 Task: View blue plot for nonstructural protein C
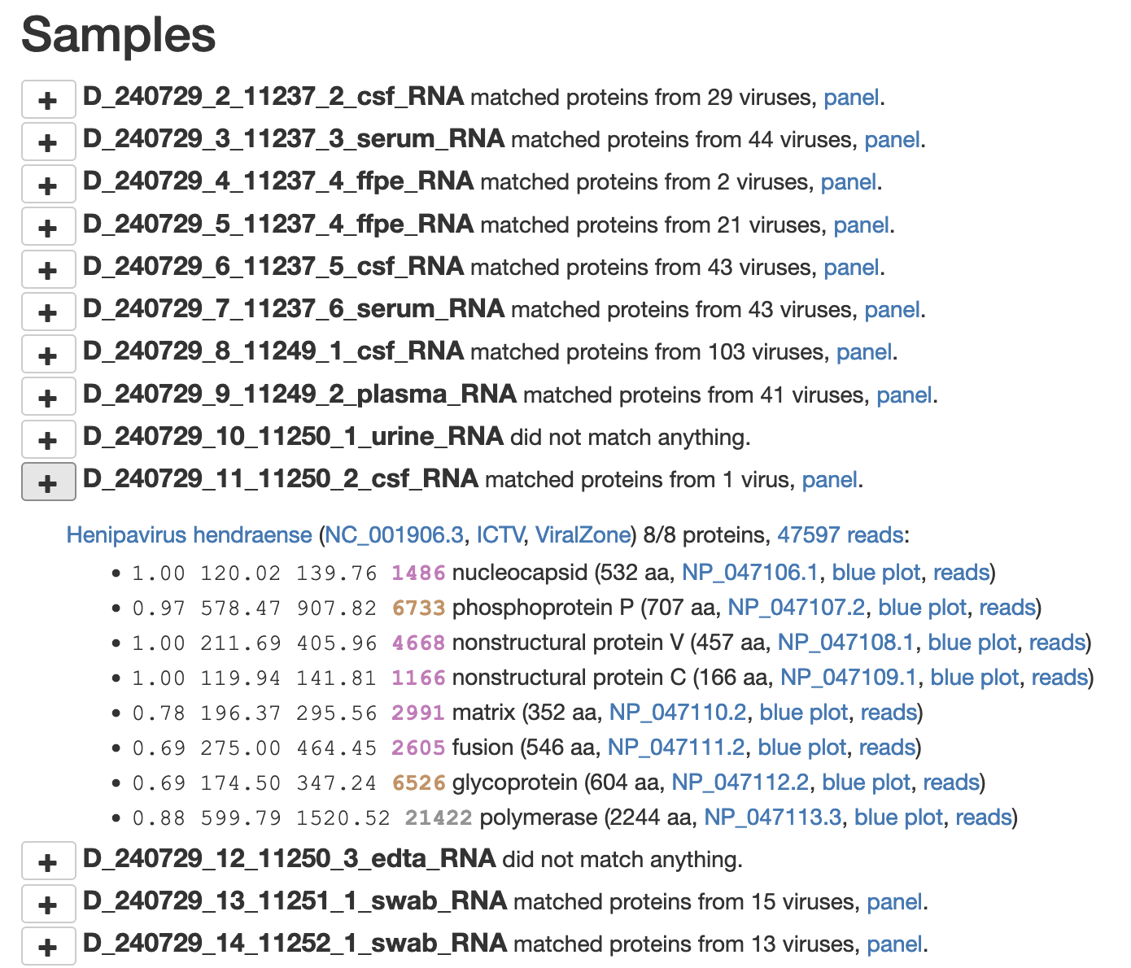[x=975, y=678]
